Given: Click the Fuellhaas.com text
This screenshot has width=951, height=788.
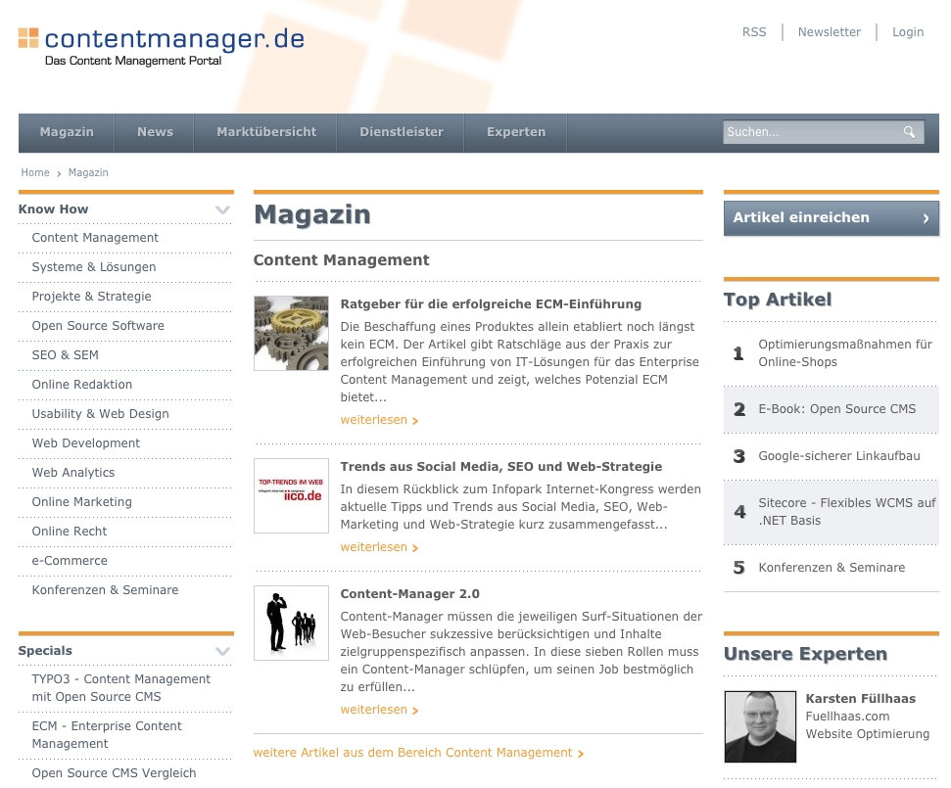Looking at the screenshot, I should pos(847,717).
